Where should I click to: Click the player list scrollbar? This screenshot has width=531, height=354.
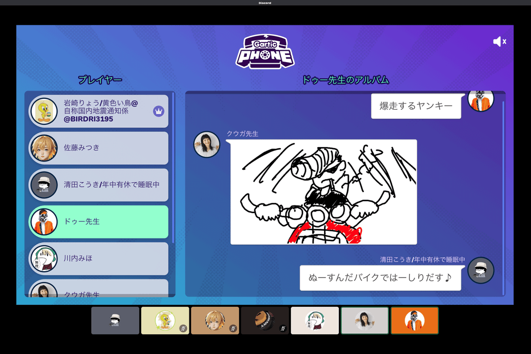point(173,168)
